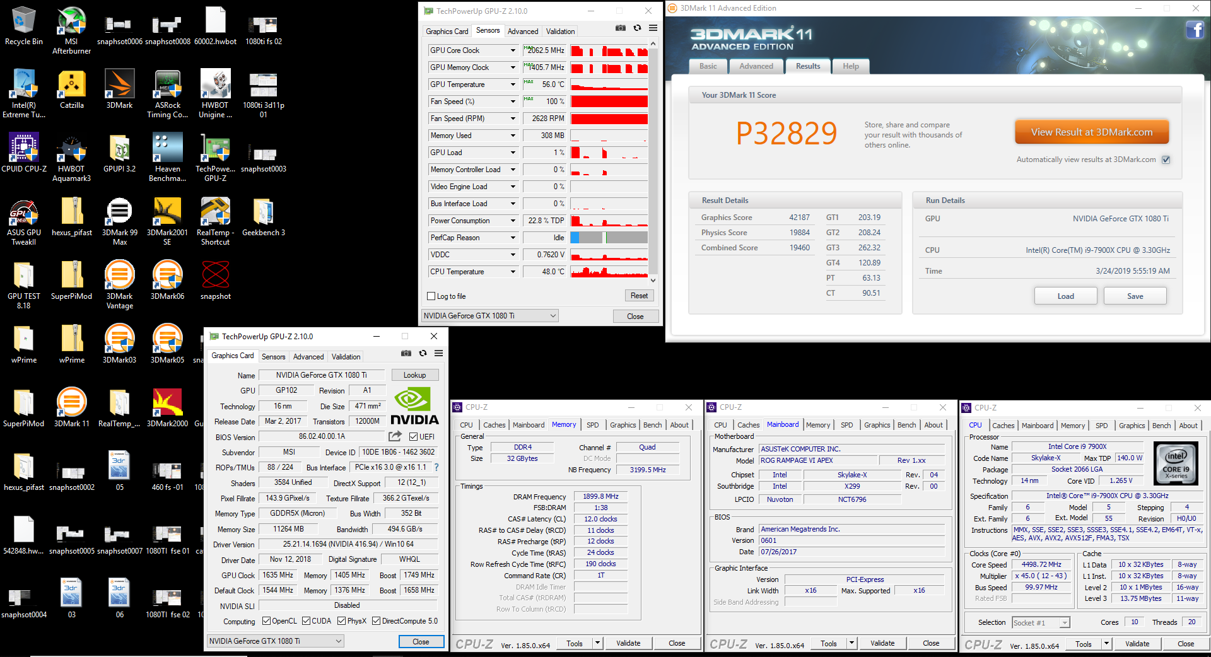This screenshot has width=1211, height=657.
Task: Click DRAM Frequency value field
Action: coord(600,497)
